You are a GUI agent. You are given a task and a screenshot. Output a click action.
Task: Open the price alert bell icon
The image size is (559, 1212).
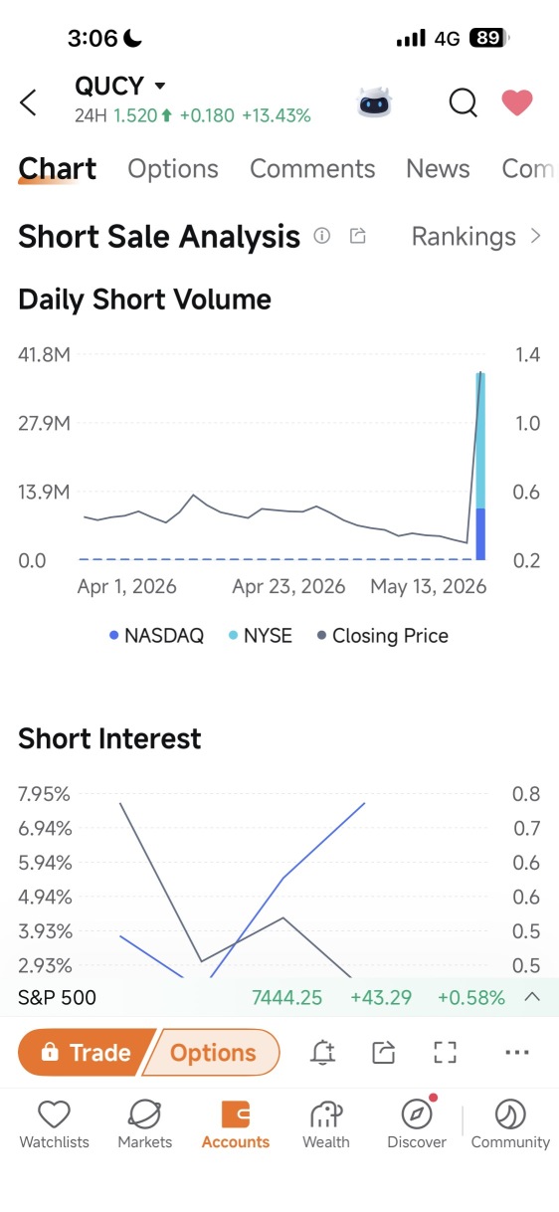tap(322, 1052)
